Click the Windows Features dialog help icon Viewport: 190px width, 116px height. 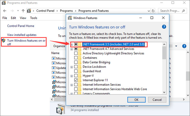164,27
